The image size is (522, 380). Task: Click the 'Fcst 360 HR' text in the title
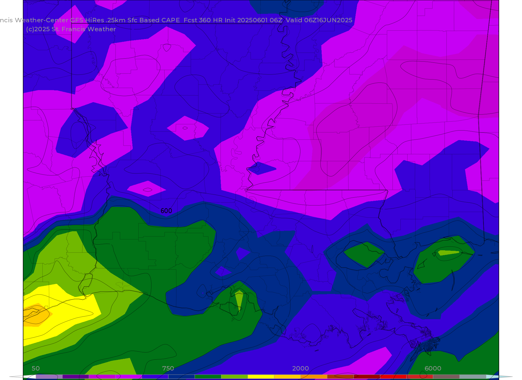coord(203,20)
